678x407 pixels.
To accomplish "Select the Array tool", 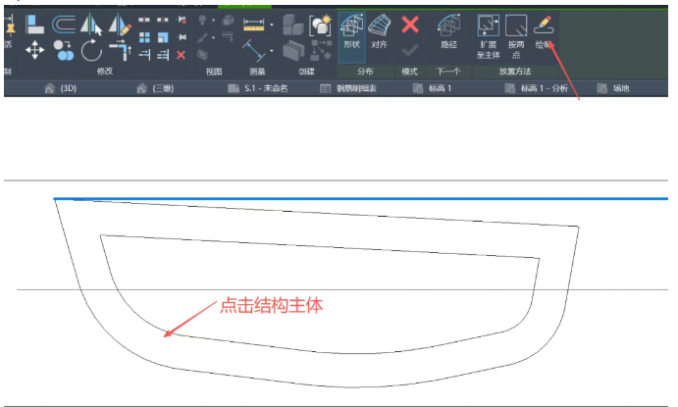I will tap(144, 37).
